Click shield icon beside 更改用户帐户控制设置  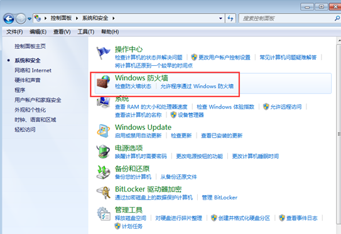[194, 57]
